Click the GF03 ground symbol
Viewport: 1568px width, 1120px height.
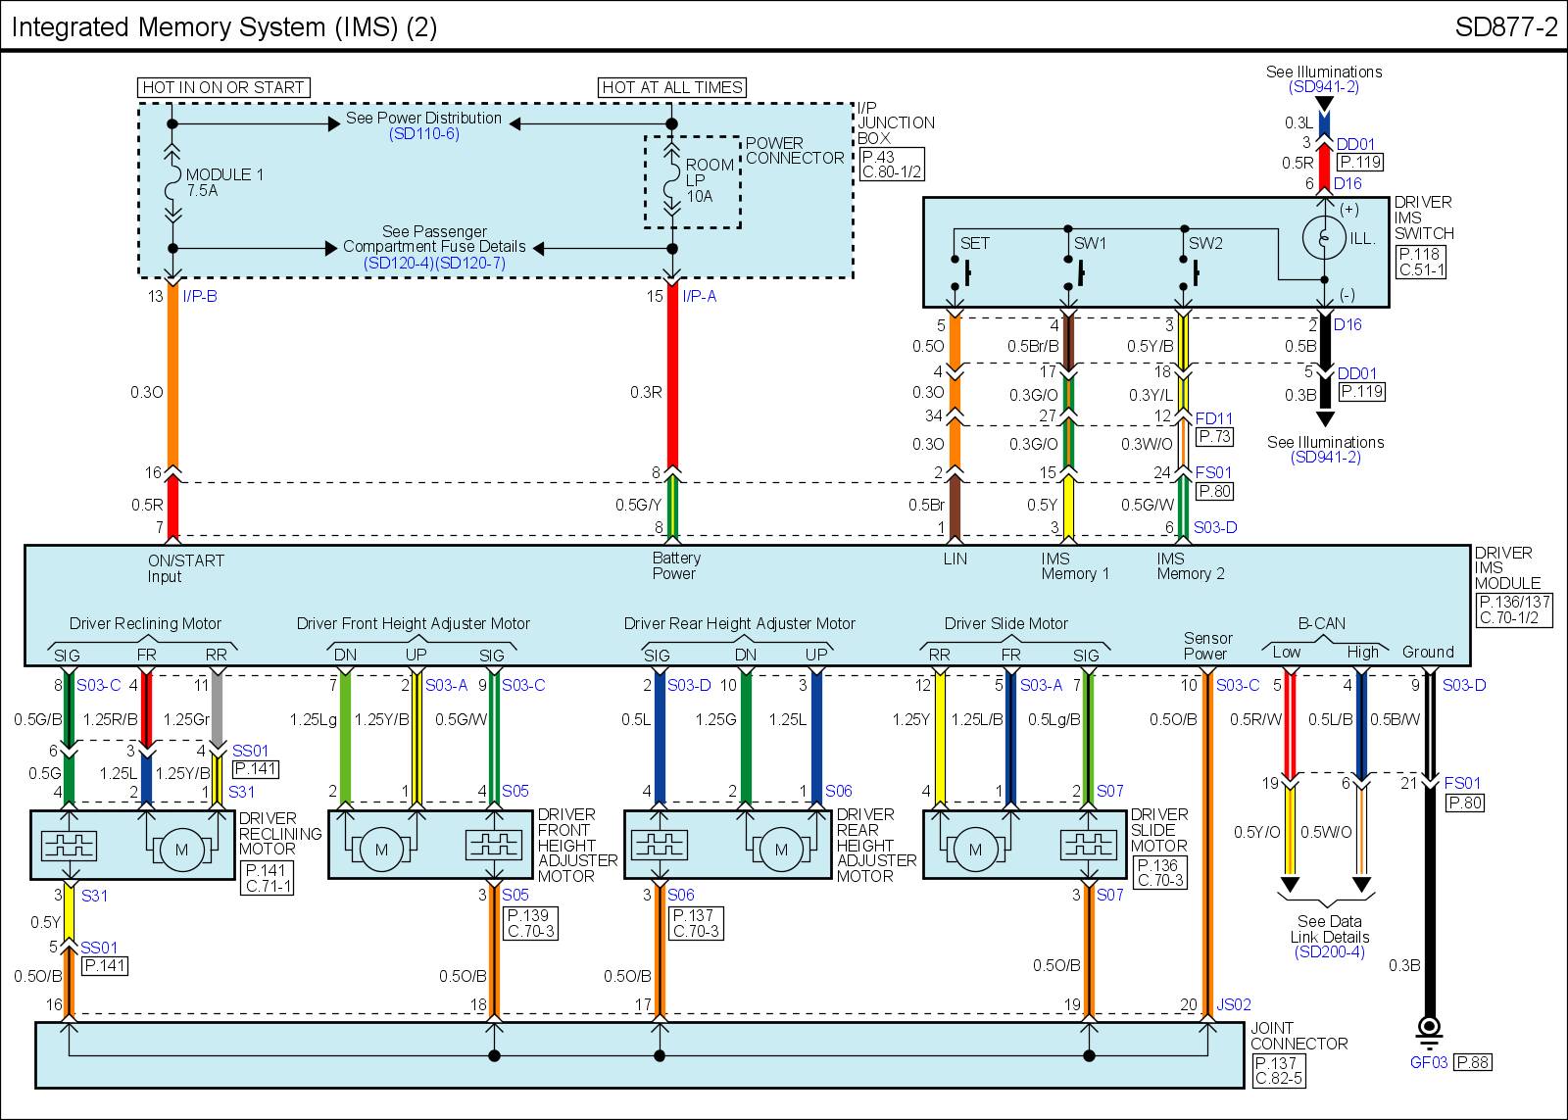click(x=1429, y=1030)
